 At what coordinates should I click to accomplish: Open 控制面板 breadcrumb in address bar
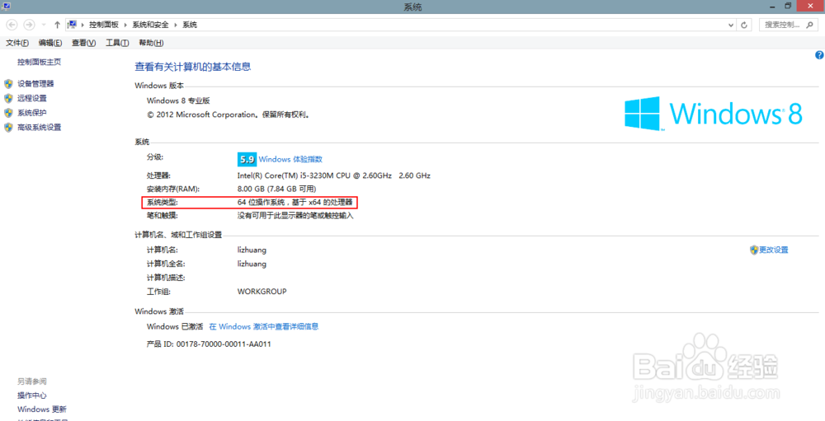104,25
